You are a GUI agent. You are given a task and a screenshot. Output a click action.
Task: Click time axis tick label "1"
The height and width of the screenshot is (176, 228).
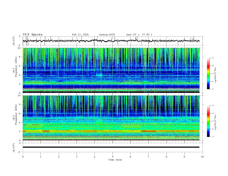pos(41,157)
